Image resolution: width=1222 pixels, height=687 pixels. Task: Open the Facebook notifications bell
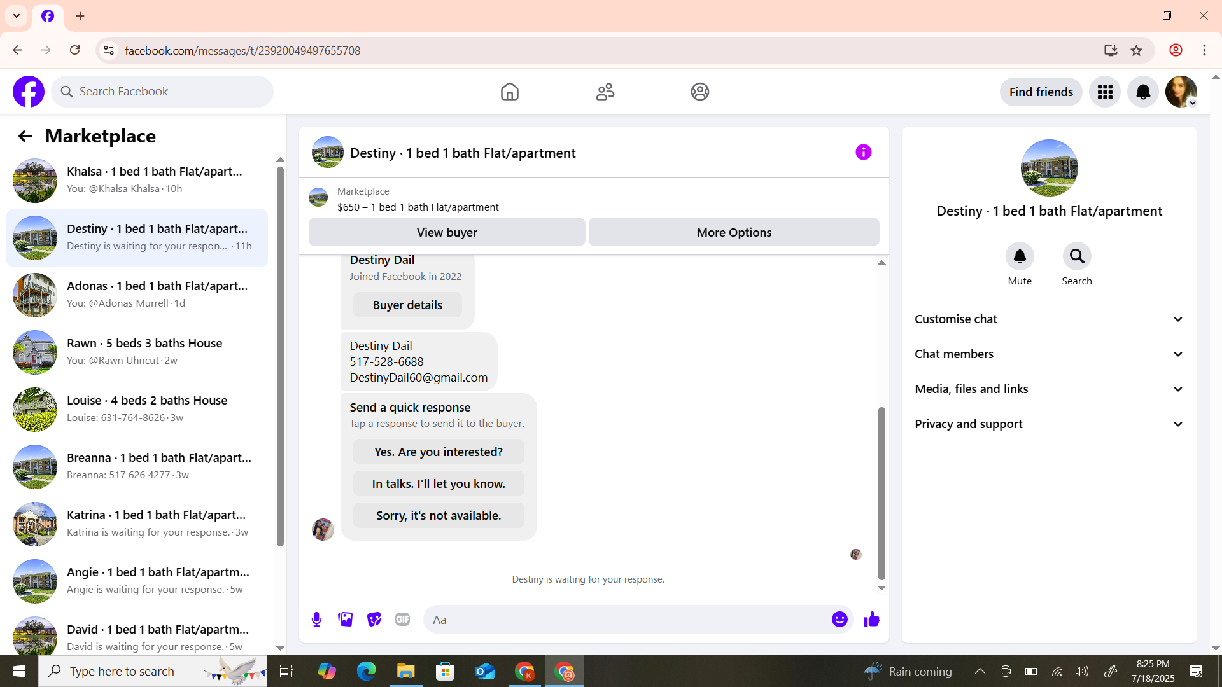1142,92
